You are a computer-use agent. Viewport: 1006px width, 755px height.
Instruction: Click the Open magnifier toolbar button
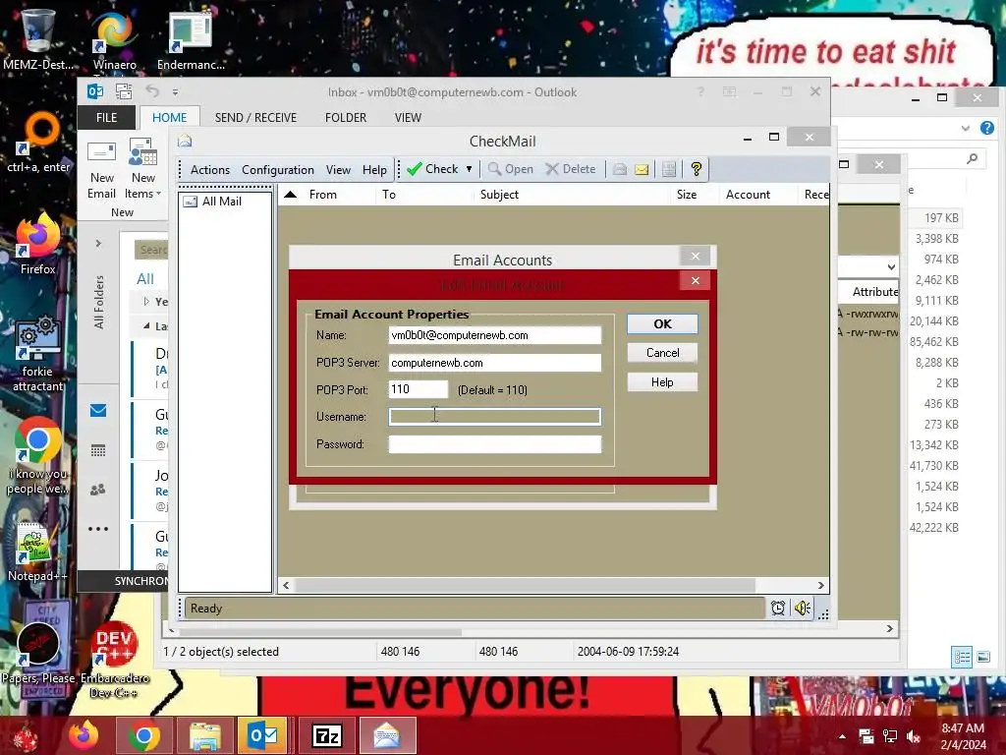pos(511,169)
